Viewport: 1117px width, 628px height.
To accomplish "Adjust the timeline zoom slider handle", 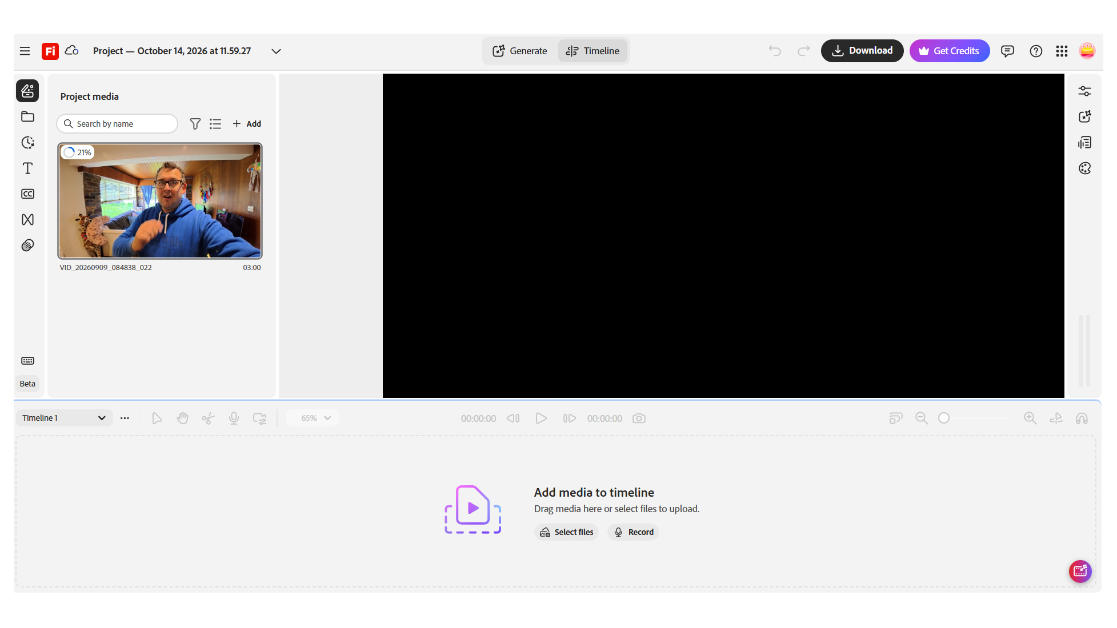I will (944, 418).
